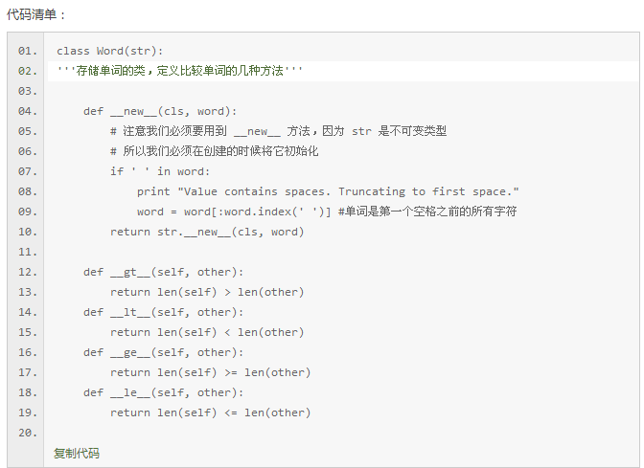
Task: Click the comment mentioning 不可变类型
Action: [279, 131]
